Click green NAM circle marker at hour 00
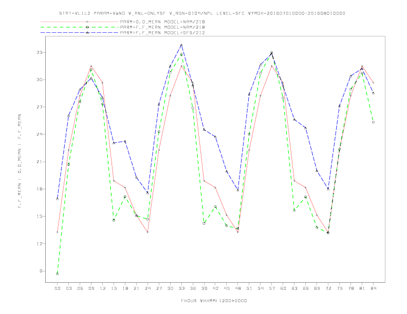The image size is (407, 314). [58, 274]
